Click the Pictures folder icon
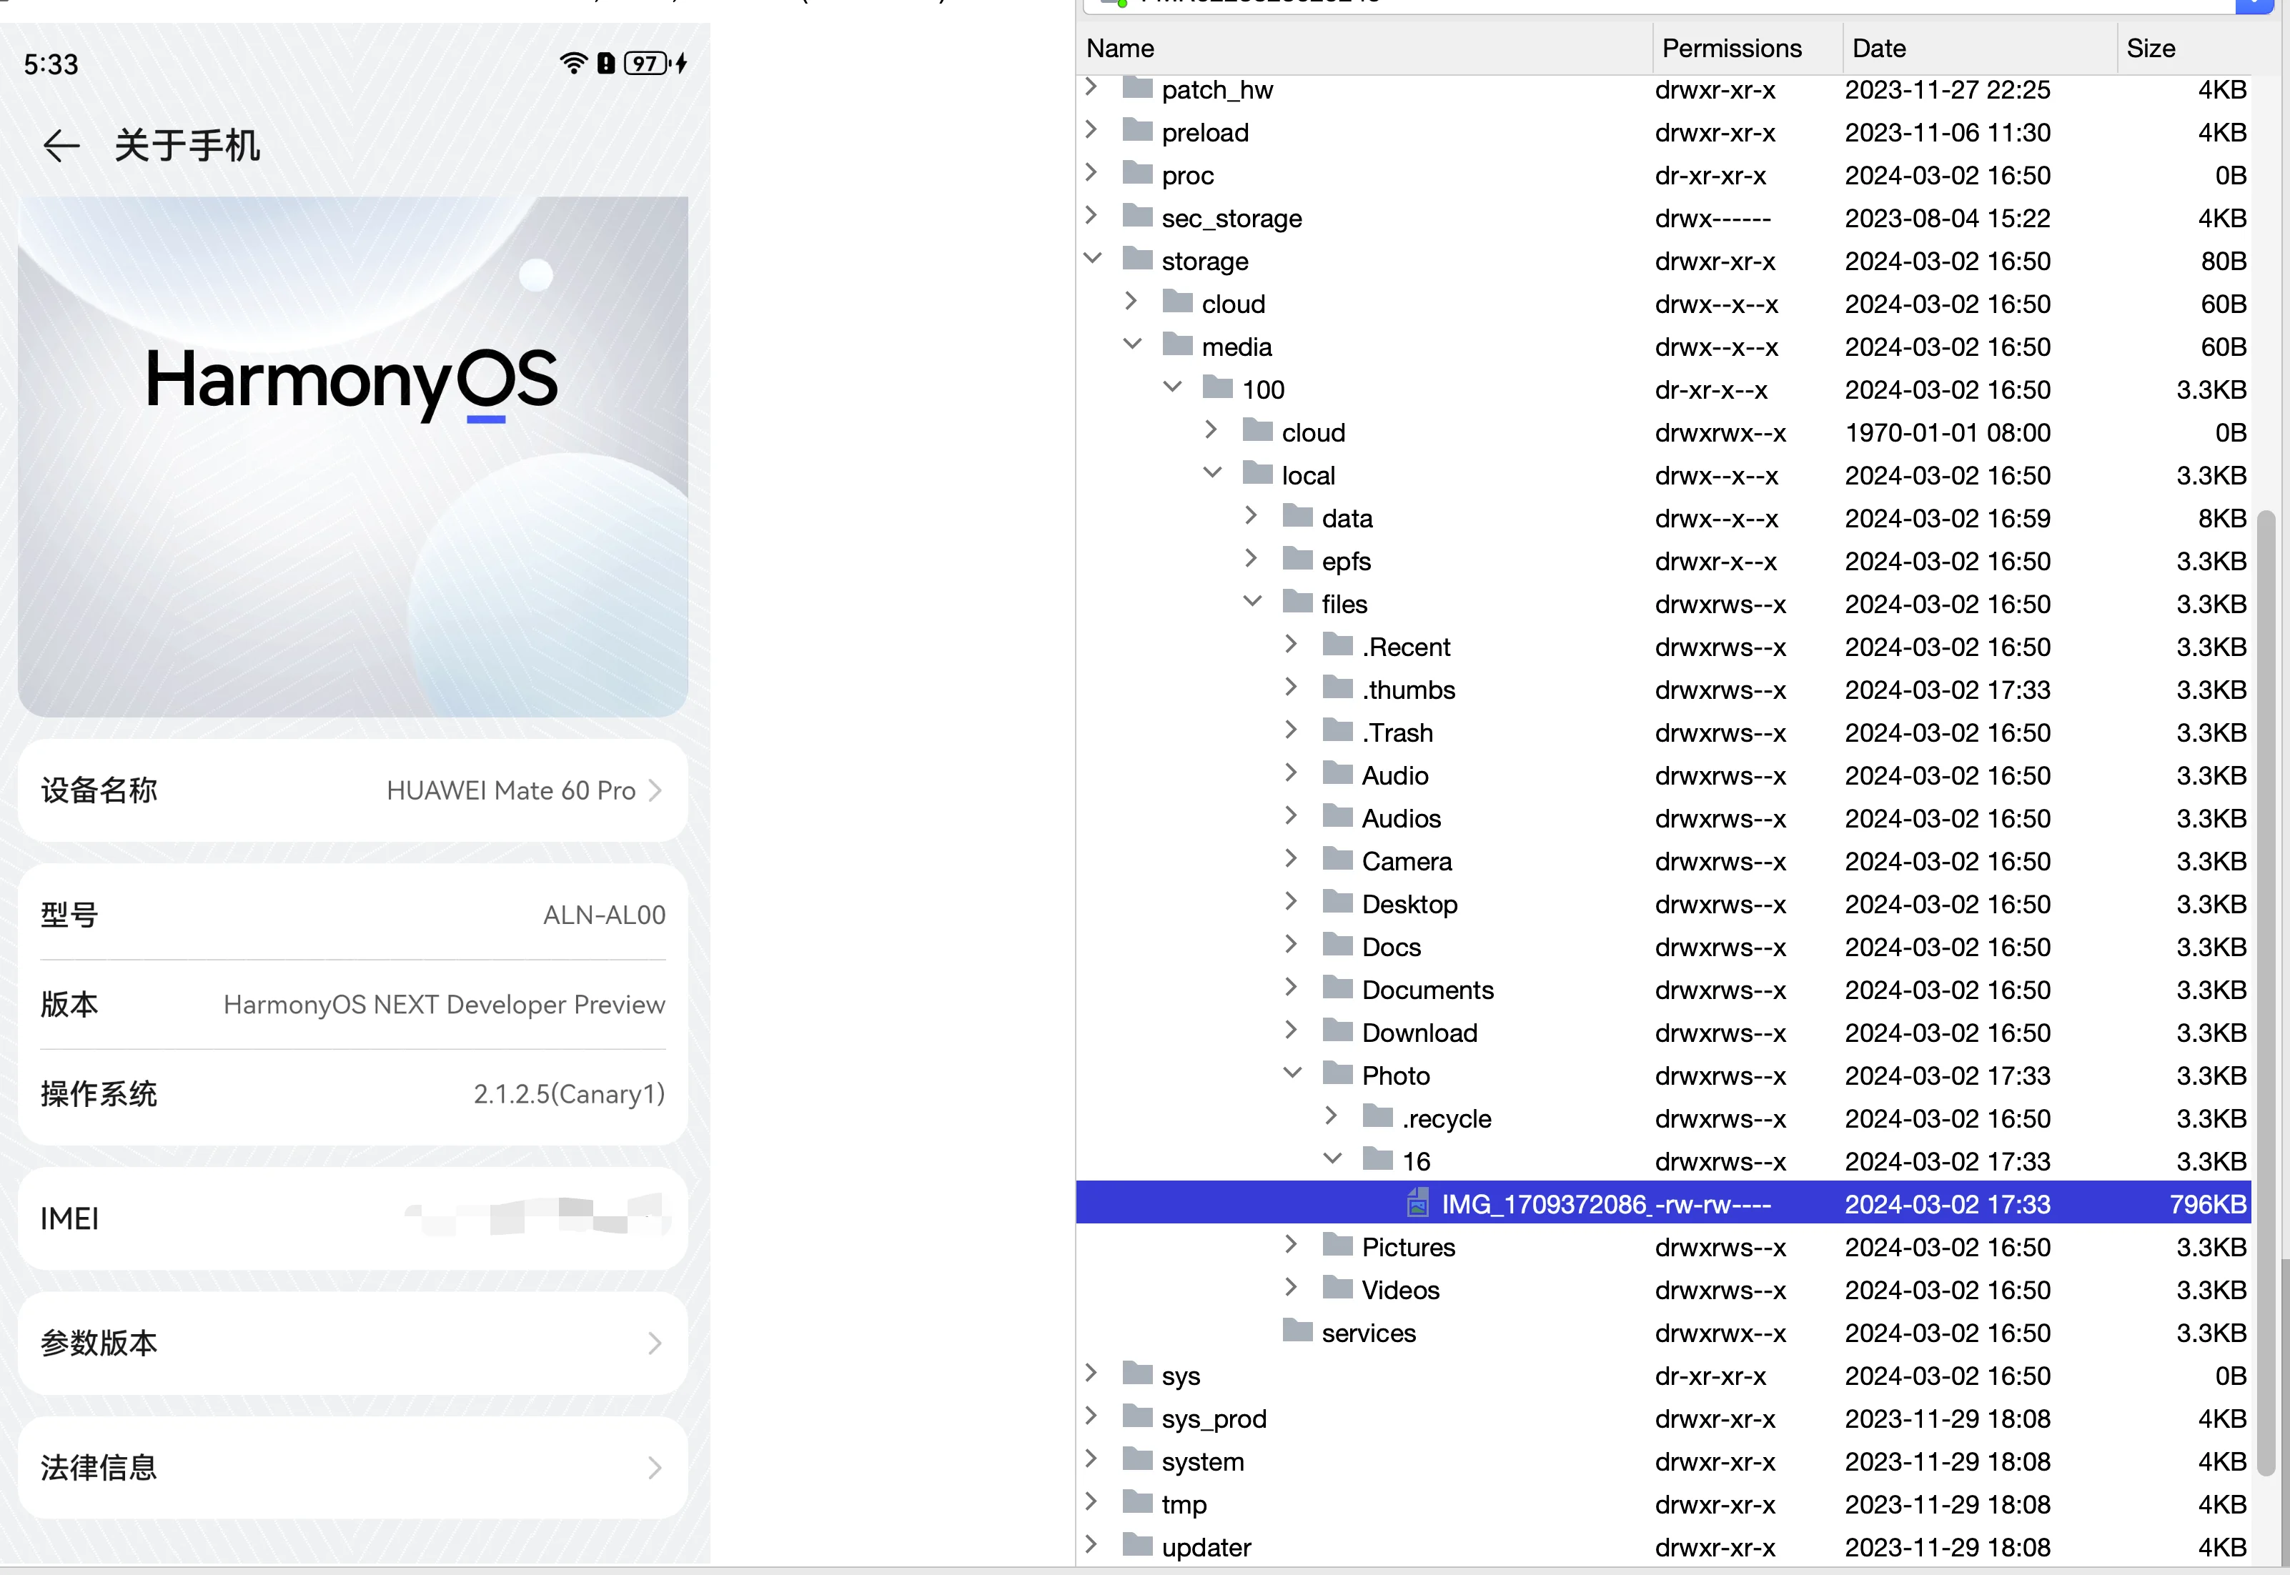 1337,1246
